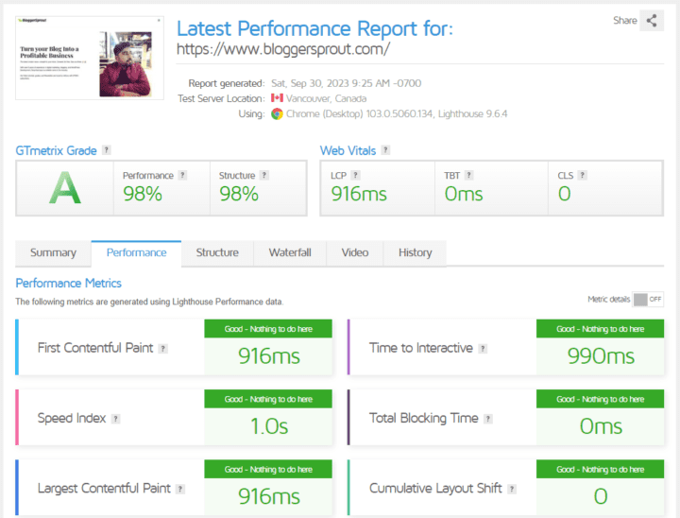Click the Total Blocking Time label

(x=424, y=418)
